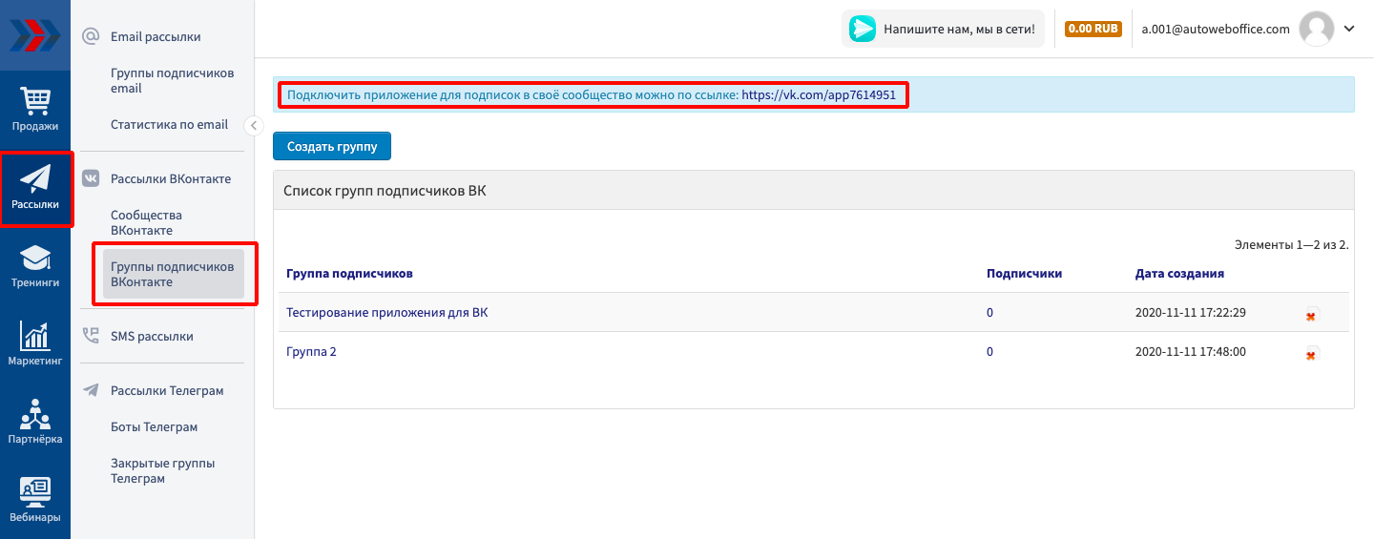
Task: Delete the Группа 2 subscriber group
Action: point(1311,354)
